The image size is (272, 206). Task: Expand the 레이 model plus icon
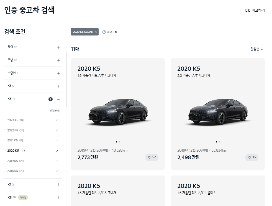tap(58, 47)
